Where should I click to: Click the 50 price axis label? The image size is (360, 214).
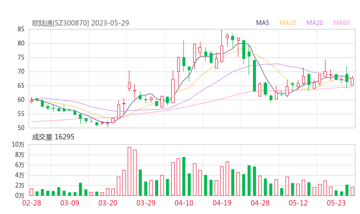tap(21, 128)
